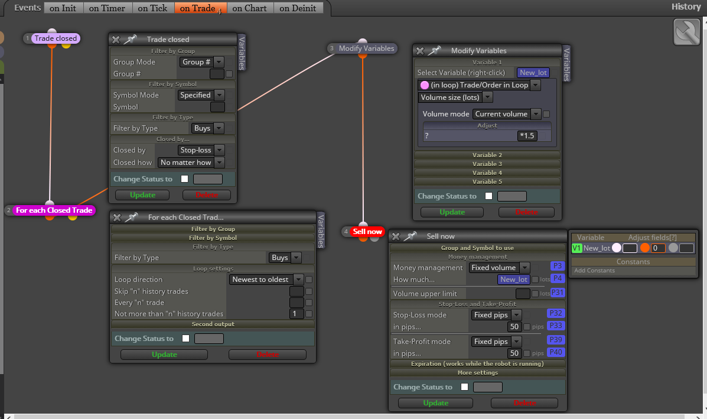This screenshot has height=419, width=707.
Task: Click the P31 parameter tag beside Volume upper limit
Action: click(x=558, y=293)
